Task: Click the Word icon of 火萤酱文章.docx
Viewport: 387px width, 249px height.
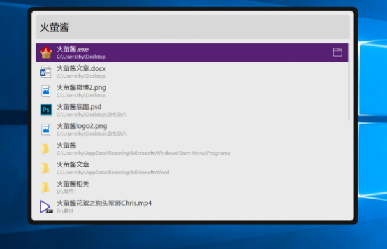Action: coord(46,72)
